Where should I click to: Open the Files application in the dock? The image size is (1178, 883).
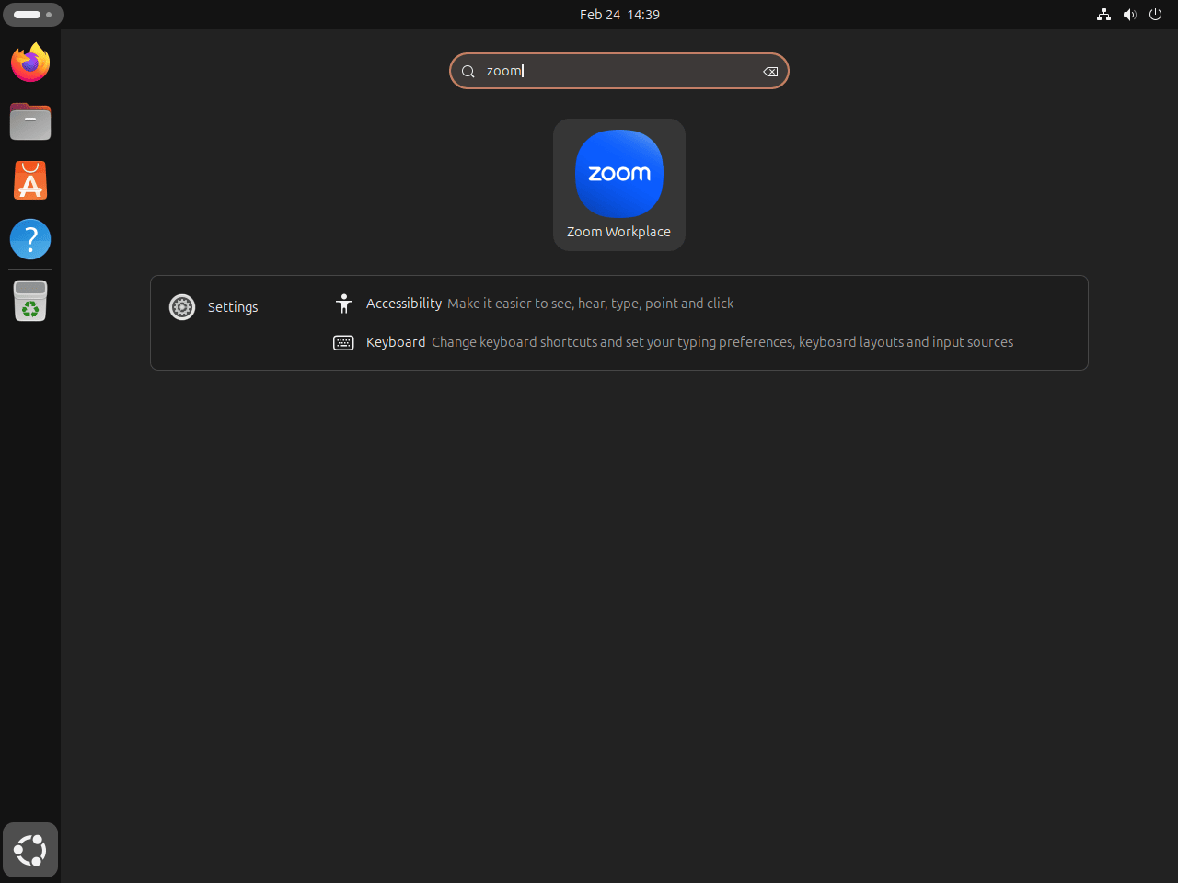pos(29,121)
